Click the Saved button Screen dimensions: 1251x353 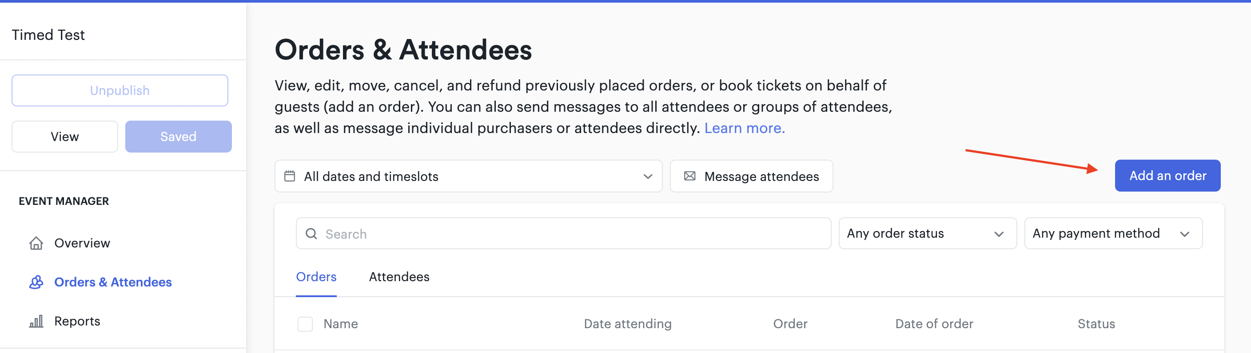point(178,137)
